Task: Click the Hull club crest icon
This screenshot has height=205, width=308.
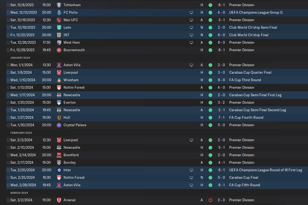Action: (x=59, y=117)
